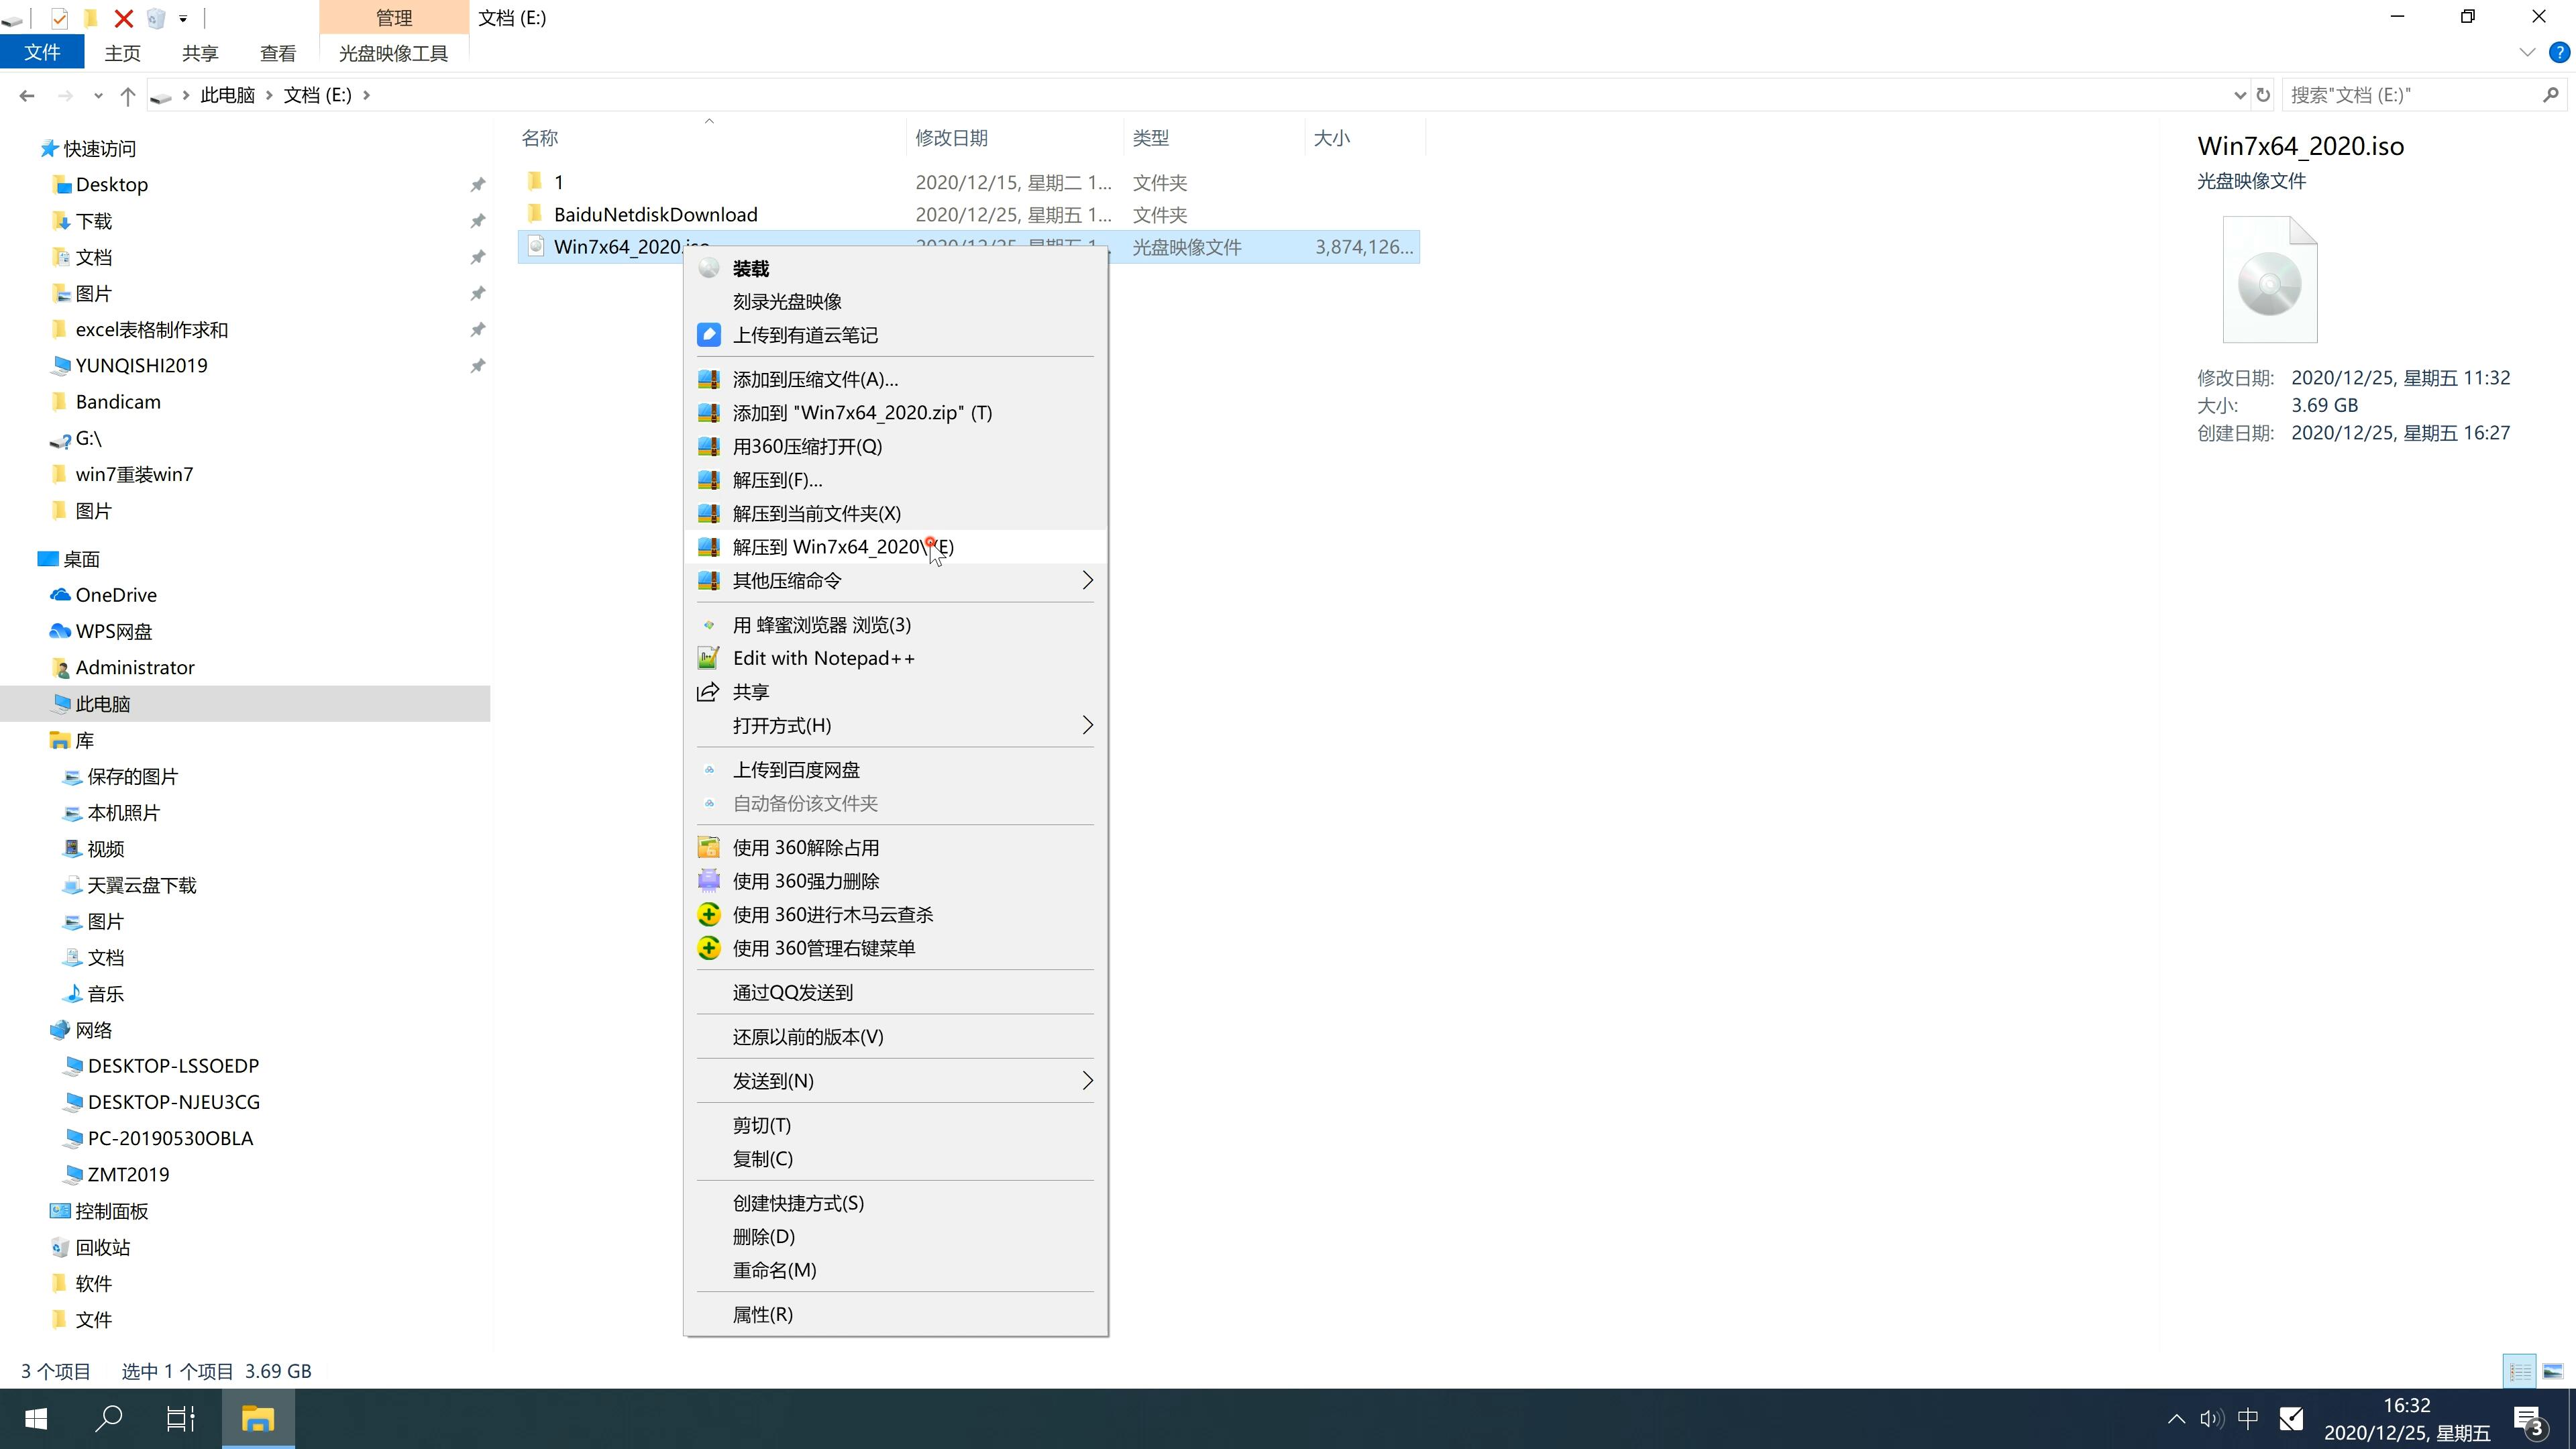Select 解压到 Win7x64_2020 folder
This screenshot has height=1449, width=2576.
pos(842,545)
